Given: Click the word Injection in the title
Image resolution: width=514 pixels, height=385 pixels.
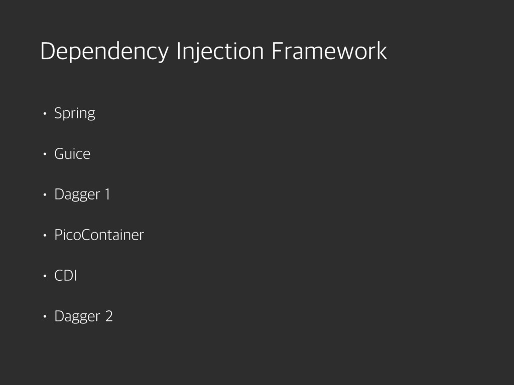Looking at the screenshot, I should [220, 52].
